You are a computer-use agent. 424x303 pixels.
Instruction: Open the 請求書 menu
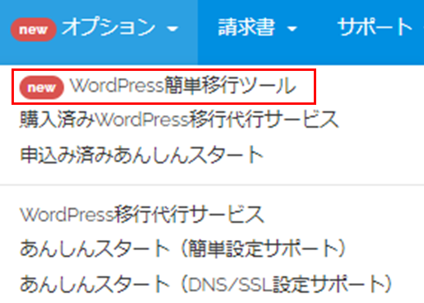(x=246, y=27)
